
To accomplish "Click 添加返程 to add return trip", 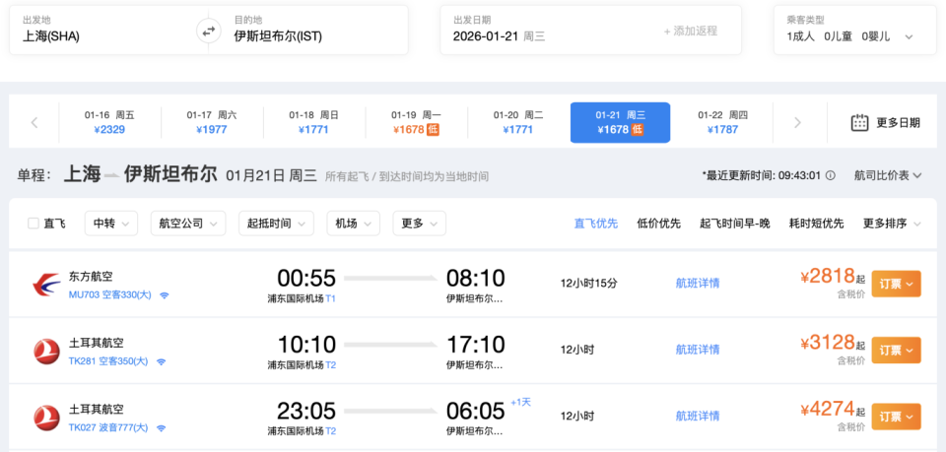I will coord(691,32).
